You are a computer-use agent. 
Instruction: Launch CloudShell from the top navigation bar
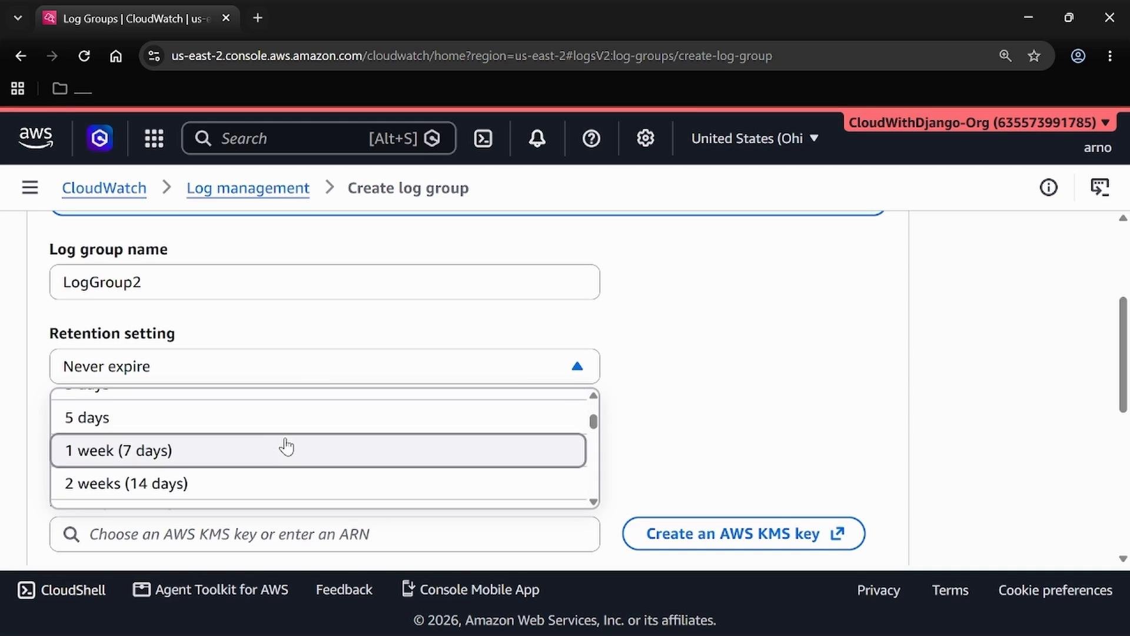pyautogui.click(x=483, y=138)
